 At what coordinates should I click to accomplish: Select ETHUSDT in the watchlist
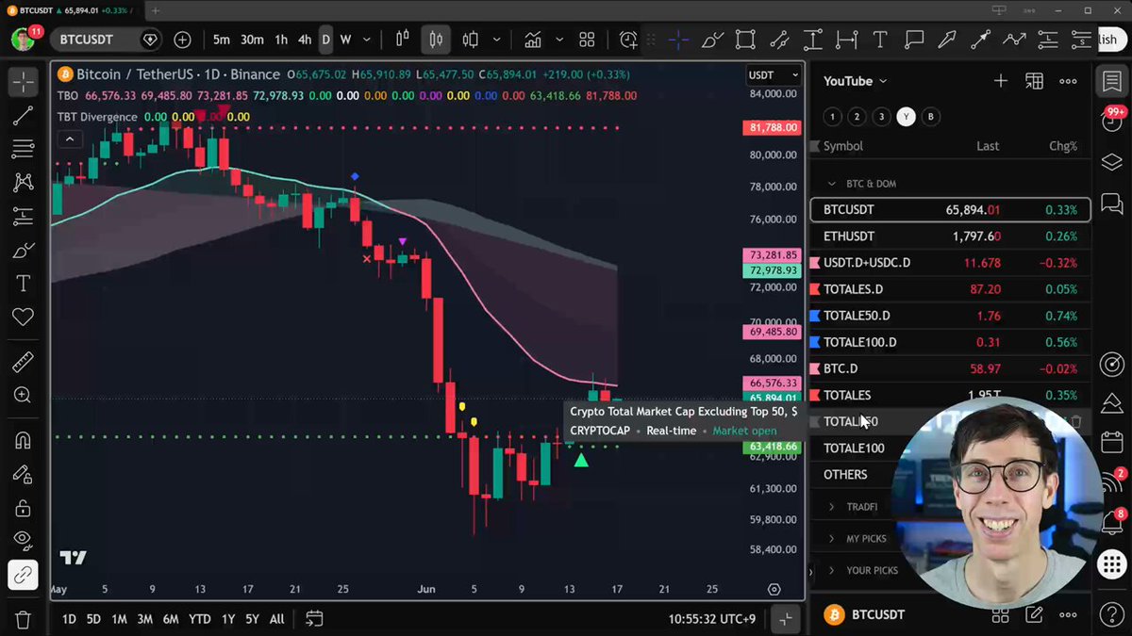tap(950, 236)
